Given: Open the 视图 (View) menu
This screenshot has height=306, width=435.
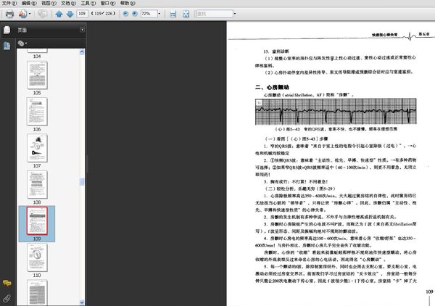Looking at the screenshot, I should click(x=49, y=3).
